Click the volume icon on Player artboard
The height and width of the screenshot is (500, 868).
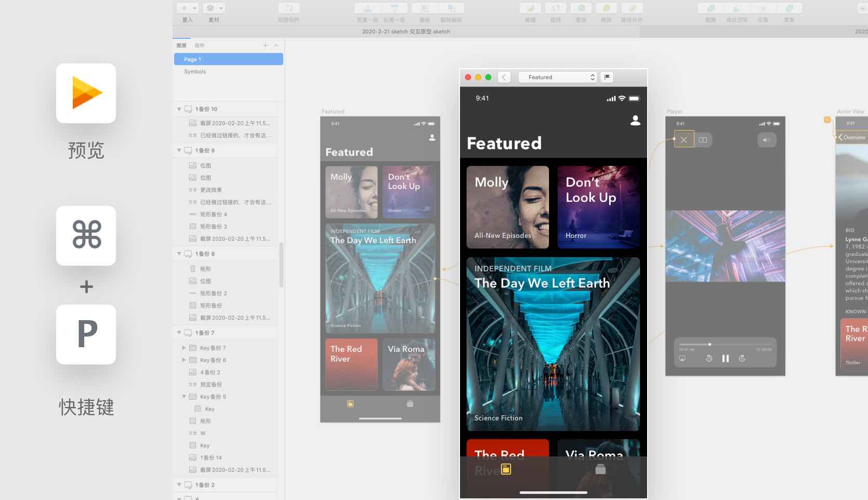767,139
